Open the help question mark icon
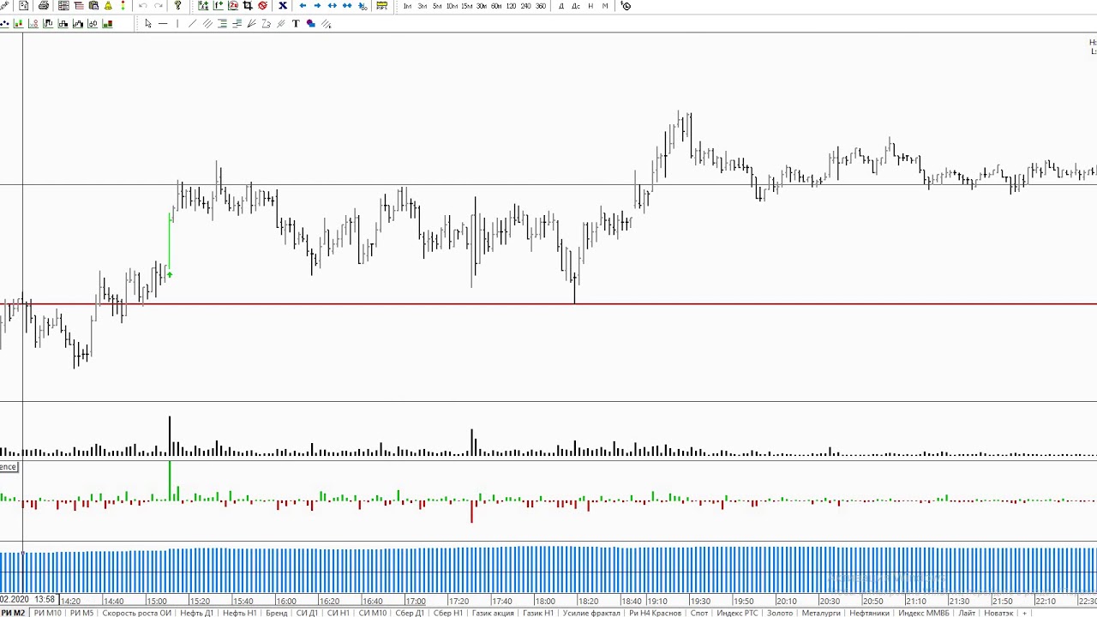Viewport: 1097px width, 617px height. click(x=178, y=6)
